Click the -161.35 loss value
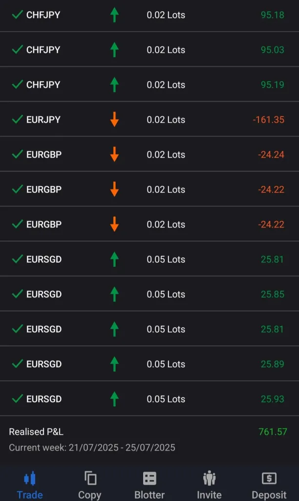The image size is (299, 501). coord(268,119)
